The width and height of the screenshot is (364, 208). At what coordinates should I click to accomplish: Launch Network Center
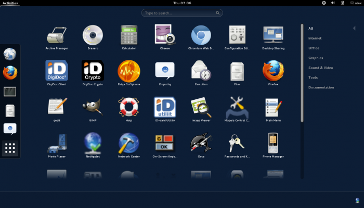129,145
